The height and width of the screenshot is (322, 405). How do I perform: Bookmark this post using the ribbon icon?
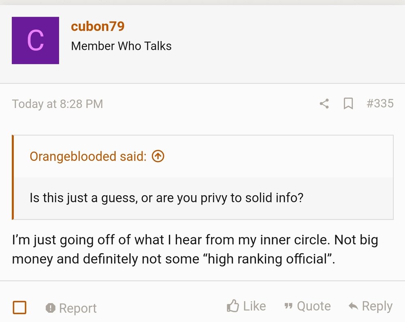coord(348,104)
